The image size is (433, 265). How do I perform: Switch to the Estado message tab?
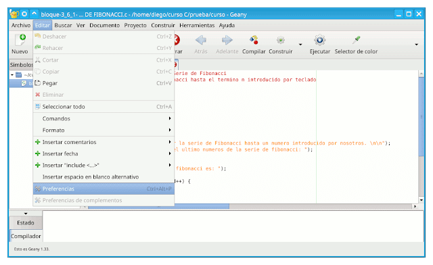[x=26, y=223]
